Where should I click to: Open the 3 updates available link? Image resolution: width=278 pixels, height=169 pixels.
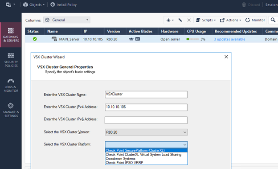[229, 39]
